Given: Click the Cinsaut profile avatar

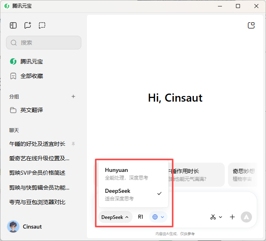Looking at the screenshot, I should pyautogui.click(x=13, y=227).
